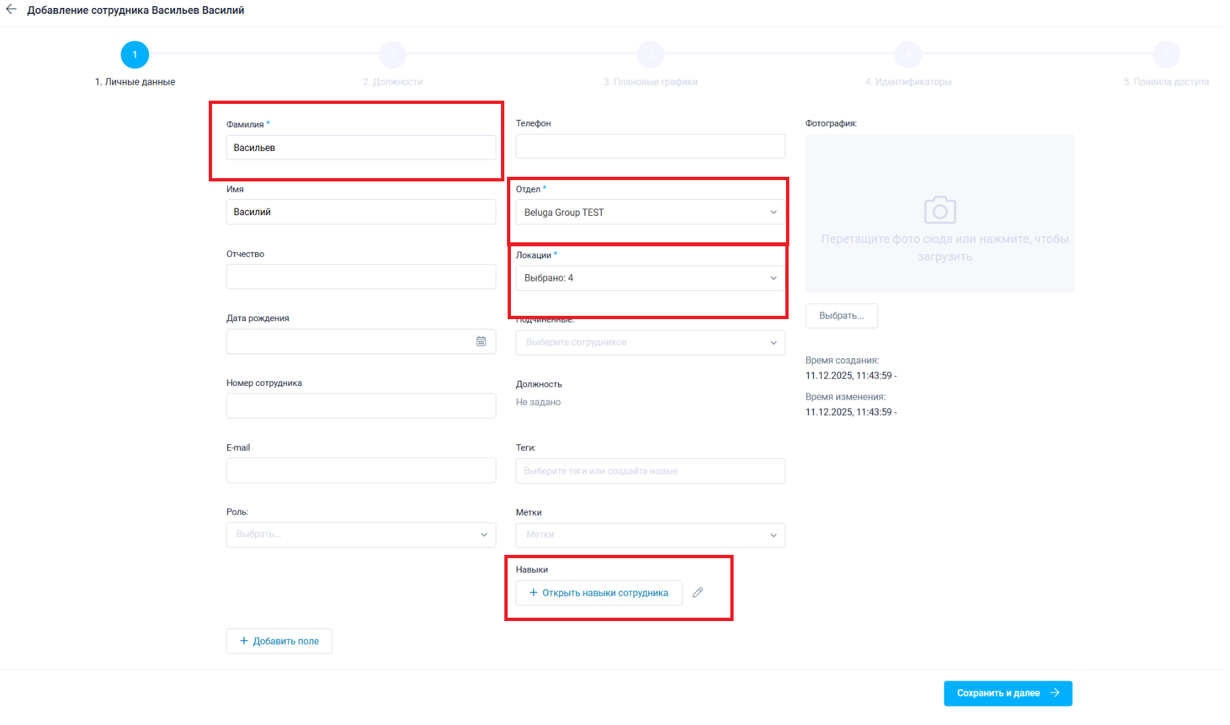Click into the Телефон input field
The width and height of the screenshot is (1230, 725).
[x=649, y=146]
